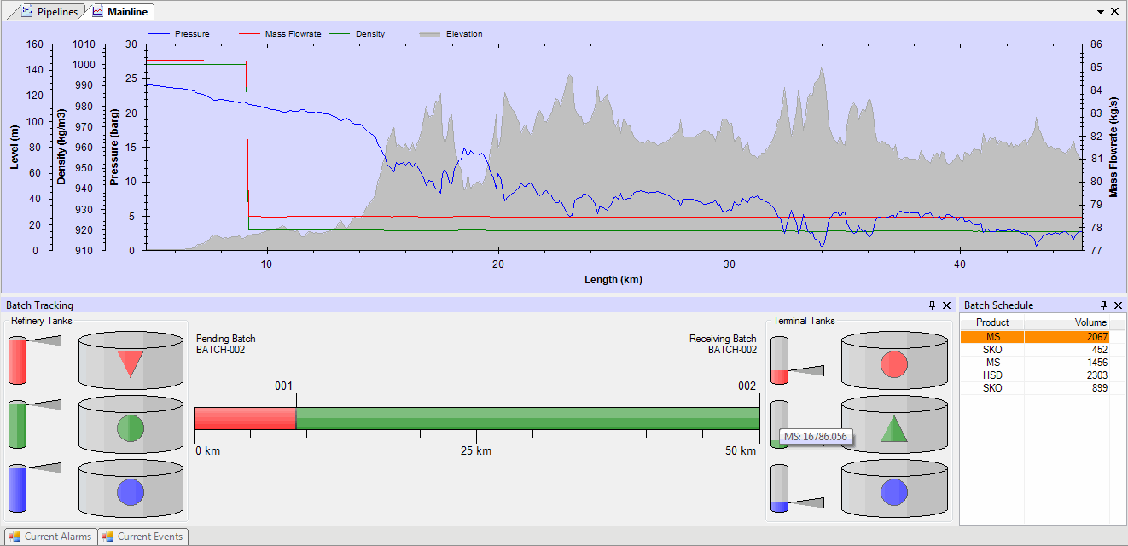Click the green terminal tank with up triangle

[893, 426]
